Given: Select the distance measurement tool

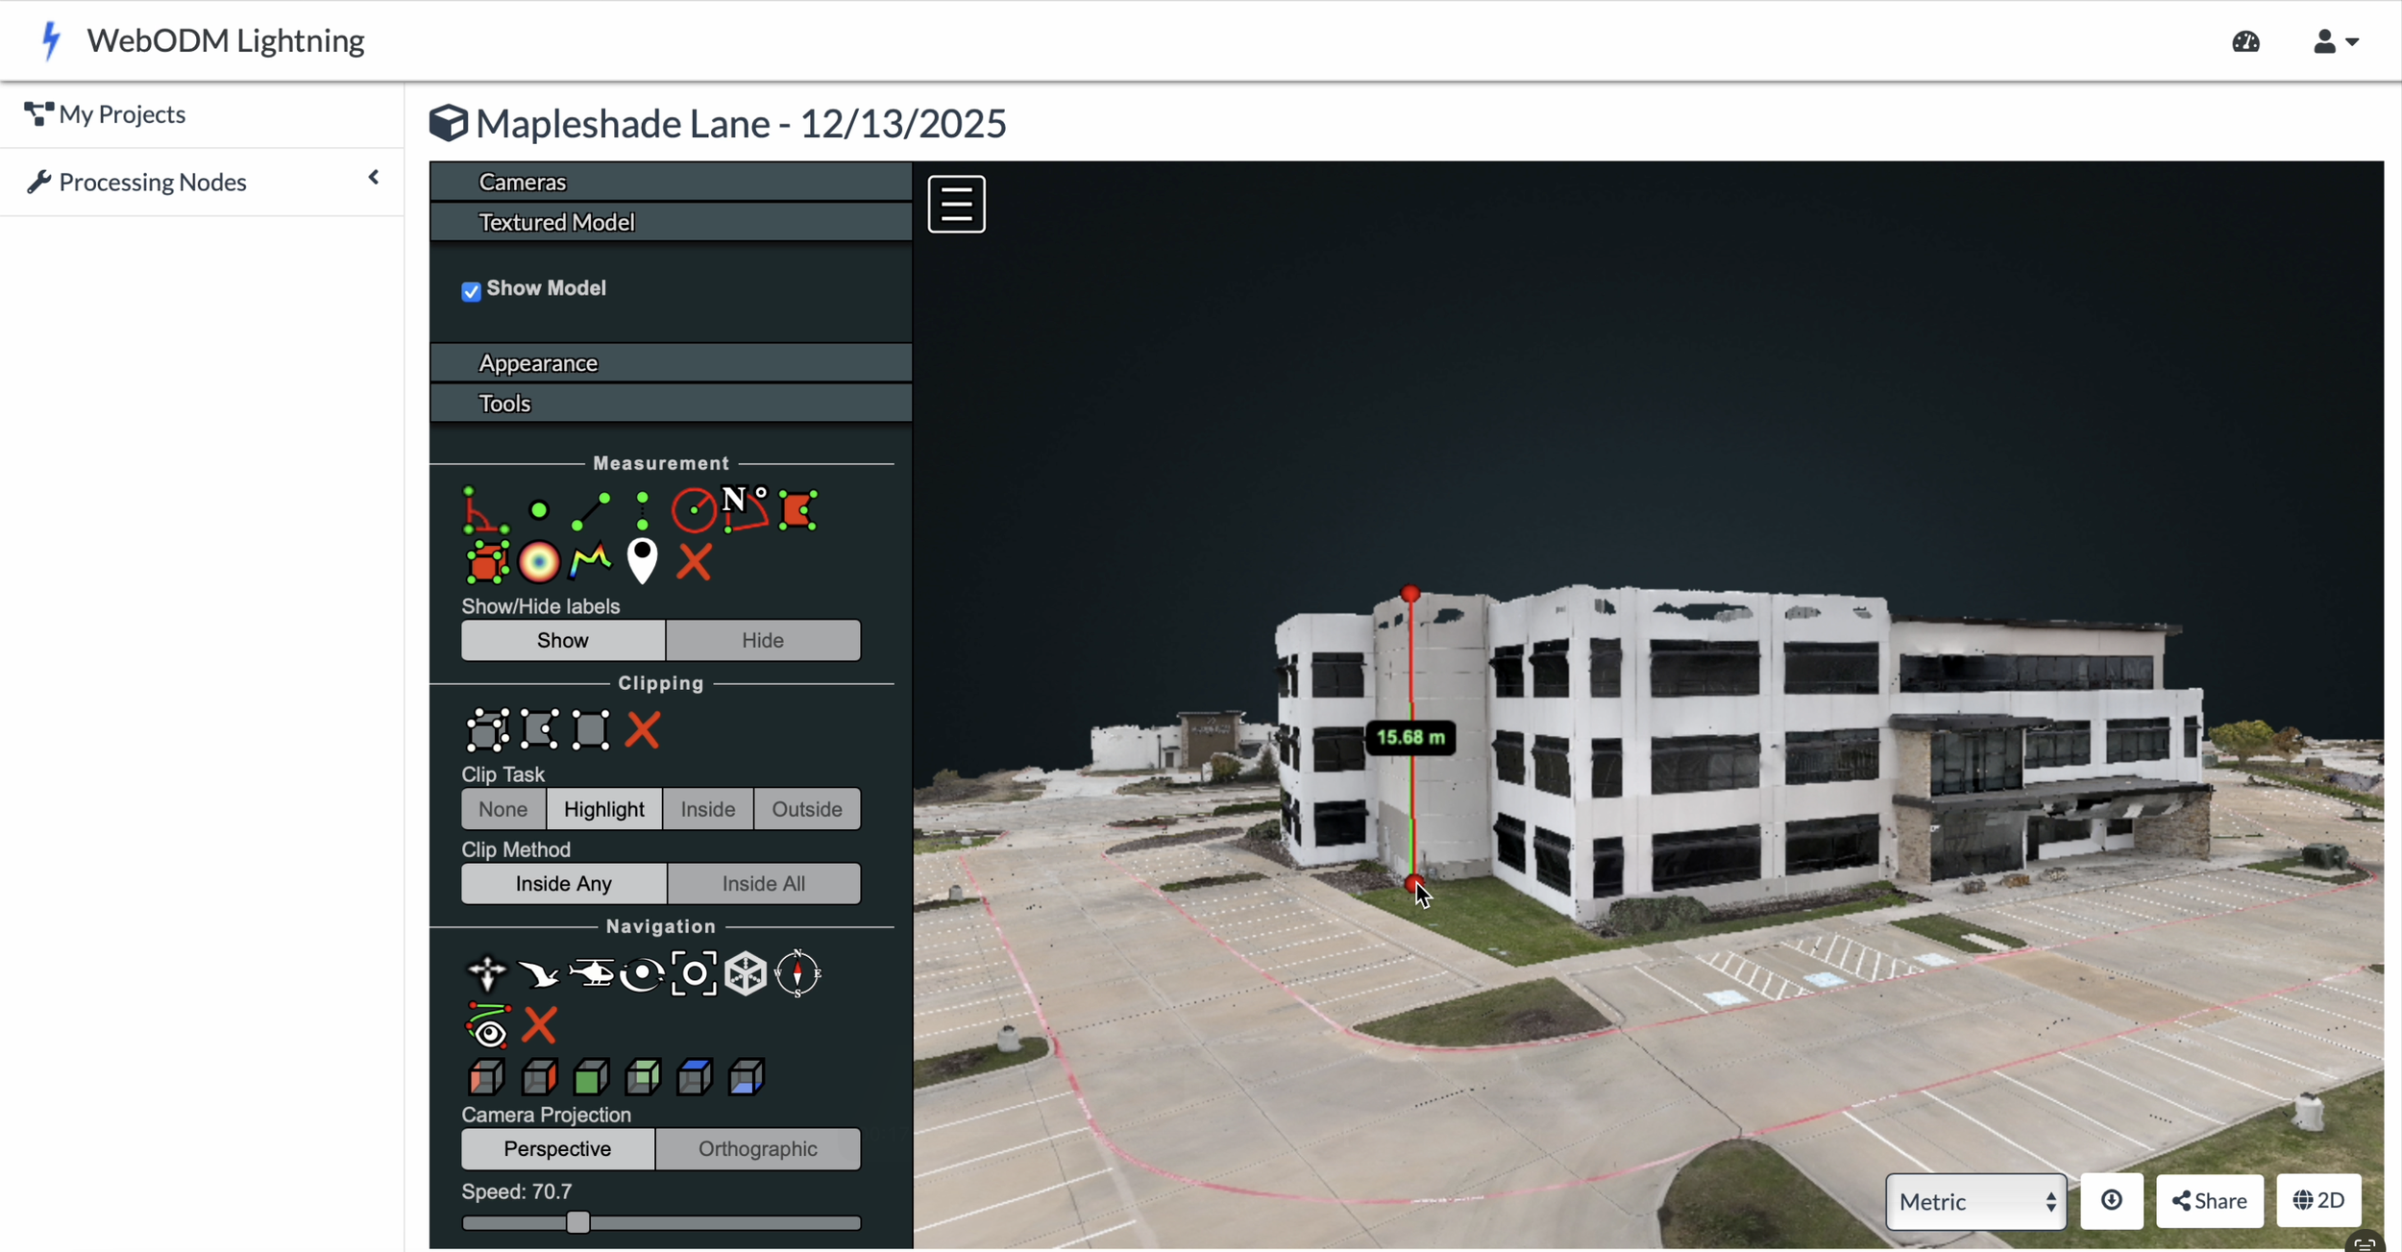Looking at the screenshot, I should coord(590,510).
